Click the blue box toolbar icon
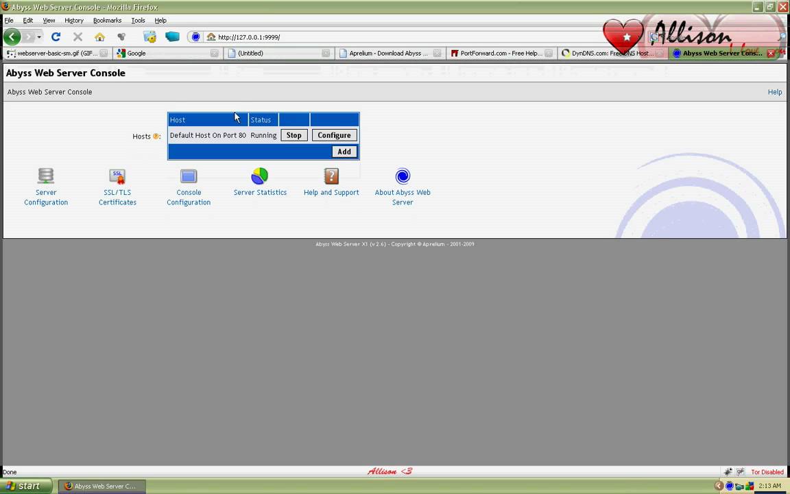This screenshot has width=790, height=494. point(172,37)
